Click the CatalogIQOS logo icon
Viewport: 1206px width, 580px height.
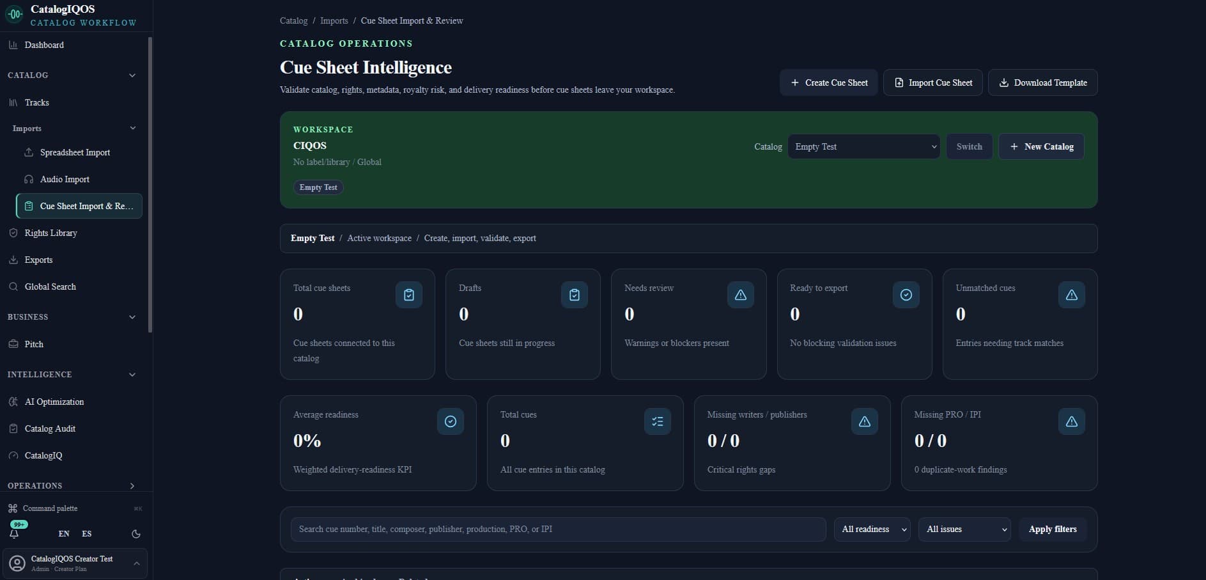pos(14,14)
